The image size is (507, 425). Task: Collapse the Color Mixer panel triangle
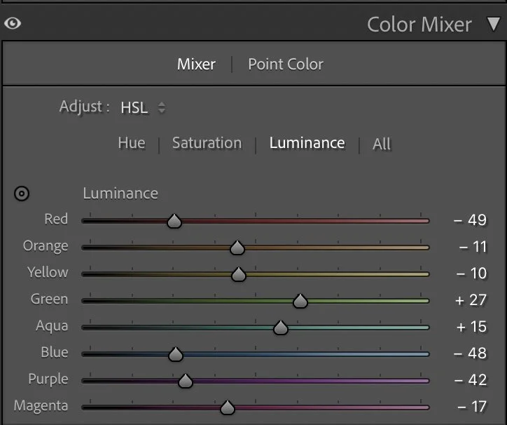[494, 24]
